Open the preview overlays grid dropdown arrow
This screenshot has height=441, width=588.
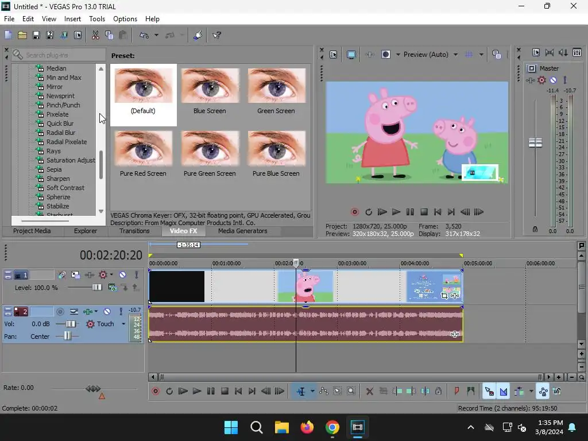pyautogui.click(x=481, y=55)
